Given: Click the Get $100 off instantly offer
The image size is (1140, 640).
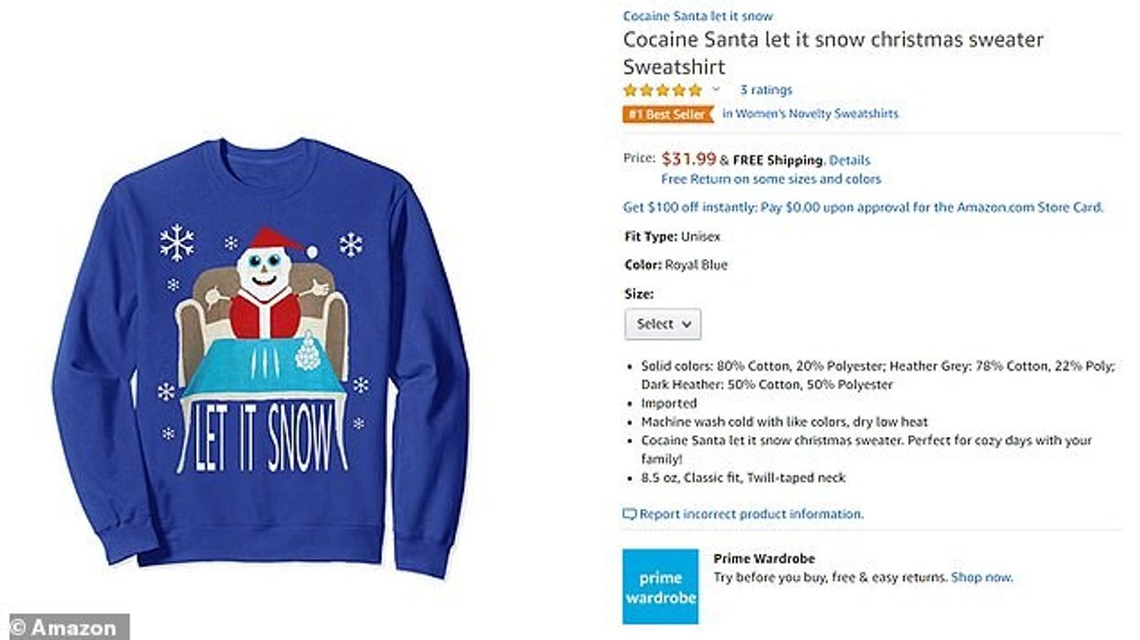Looking at the screenshot, I should pos(863,207).
